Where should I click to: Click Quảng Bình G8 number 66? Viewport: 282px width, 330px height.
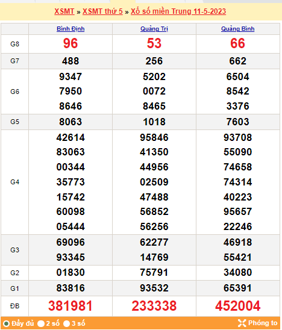238,43
